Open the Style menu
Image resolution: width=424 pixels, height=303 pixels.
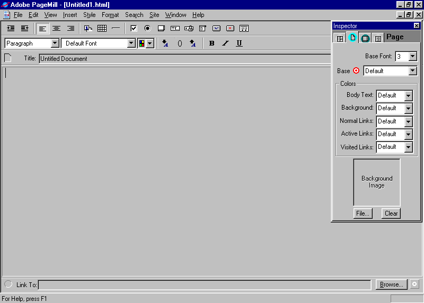tap(89, 15)
